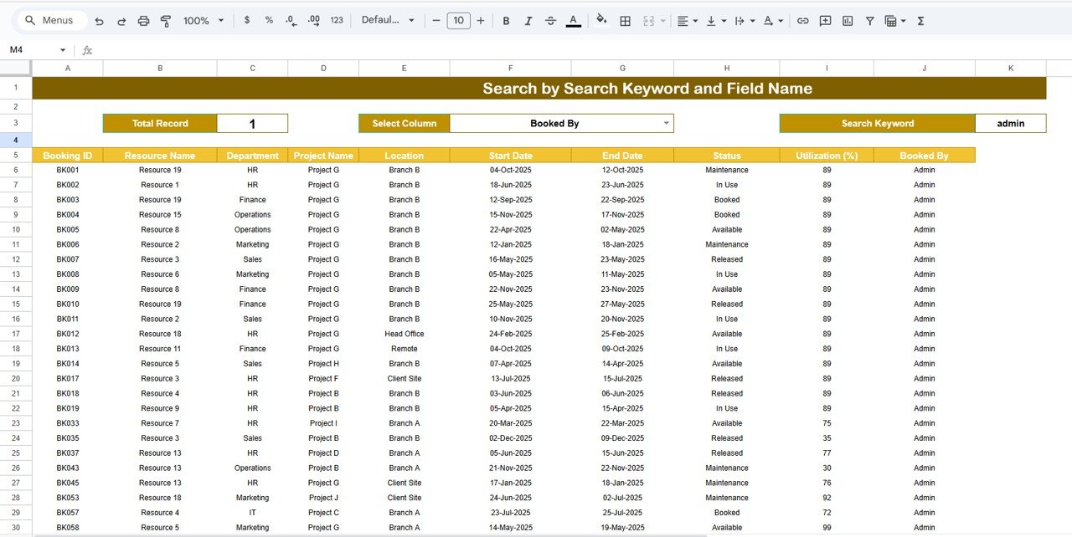Click the Insert link icon
This screenshot has width=1072, height=537.
pyautogui.click(x=801, y=20)
